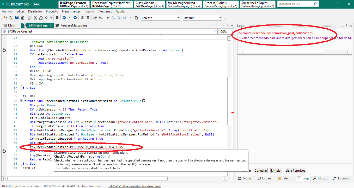Click the Save project icon
The height and width of the screenshot is (188, 354).
pos(17,18)
